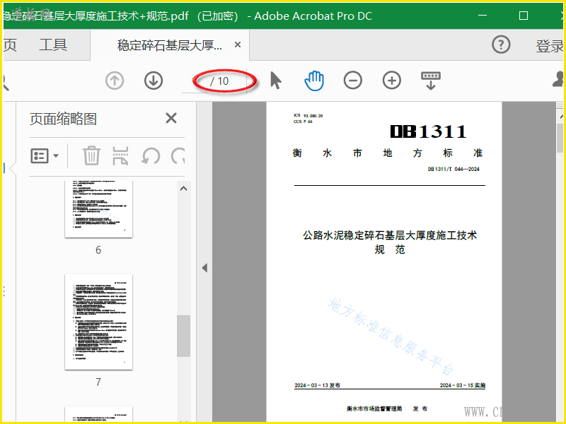
Task: Select the 稳定碎石基层大厚 document tab
Action: 170,45
